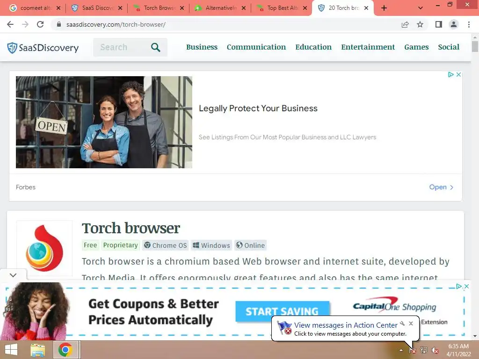Reload the current page
This screenshot has height=359, width=479.
40,24
